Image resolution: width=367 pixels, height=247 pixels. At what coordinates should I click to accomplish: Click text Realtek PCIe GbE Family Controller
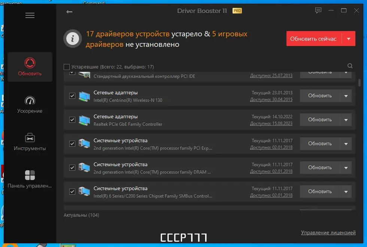pyautogui.click(x=128, y=124)
